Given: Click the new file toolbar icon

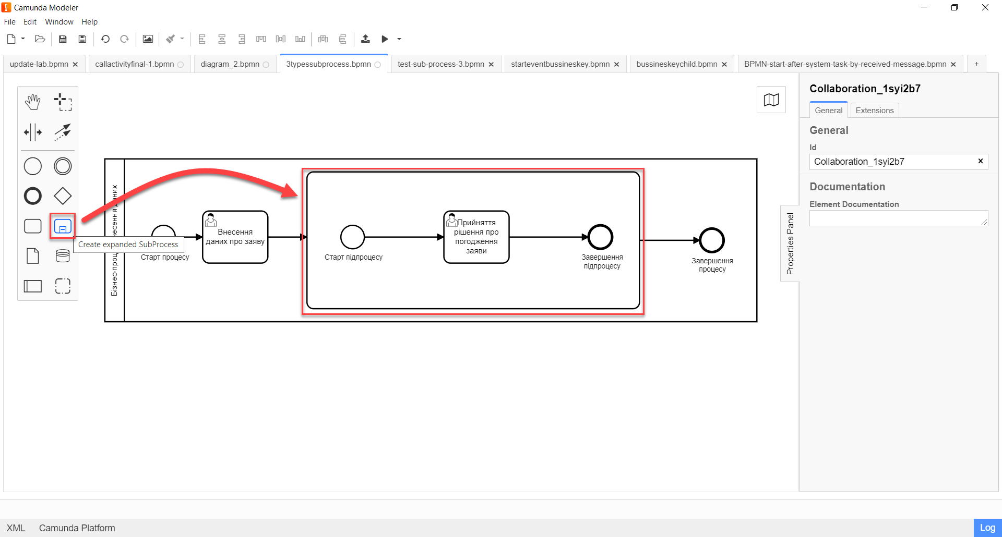Looking at the screenshot, I should 11,39.
